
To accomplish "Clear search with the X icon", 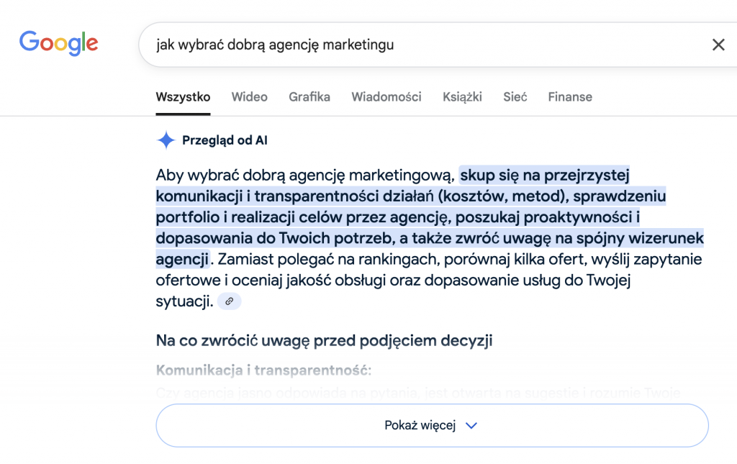I will tap(718, 45).
